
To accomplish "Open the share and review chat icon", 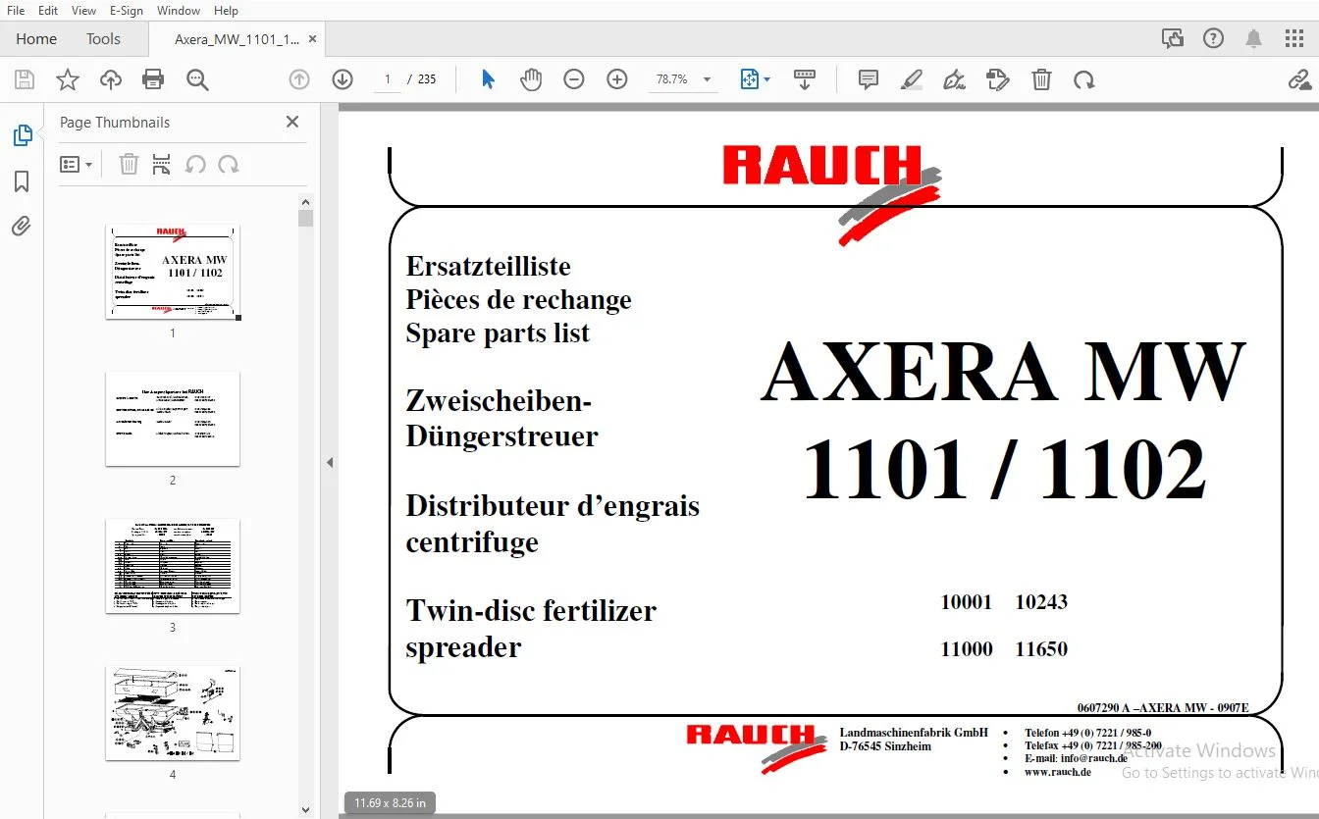I will tap(1173, 39).
